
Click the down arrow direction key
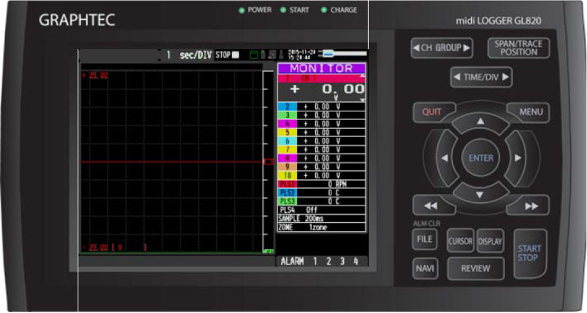point(480,195)
